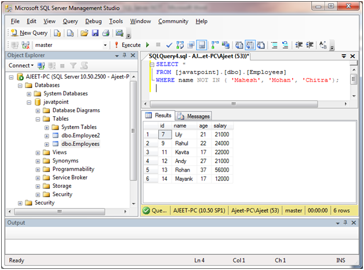Screen dimensions: 364x270
Task: Open the Tools menu
Action: pos(116,21)
